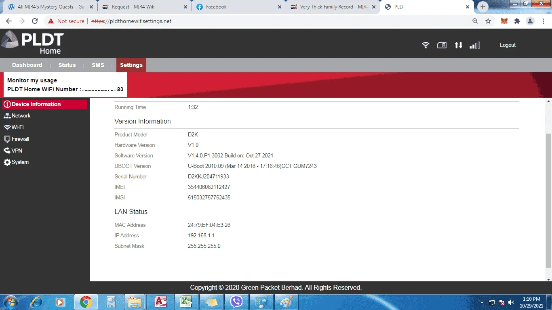Click the Product Model value D2K

pyautogui.click(x=193, y=134)
